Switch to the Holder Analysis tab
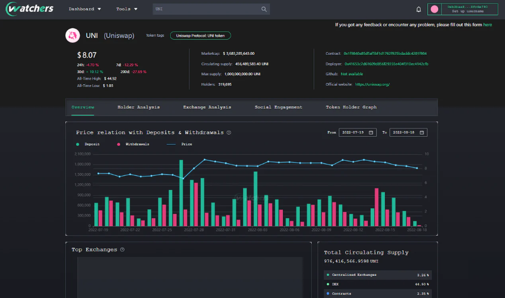505x298 pixels. [138, 107]
